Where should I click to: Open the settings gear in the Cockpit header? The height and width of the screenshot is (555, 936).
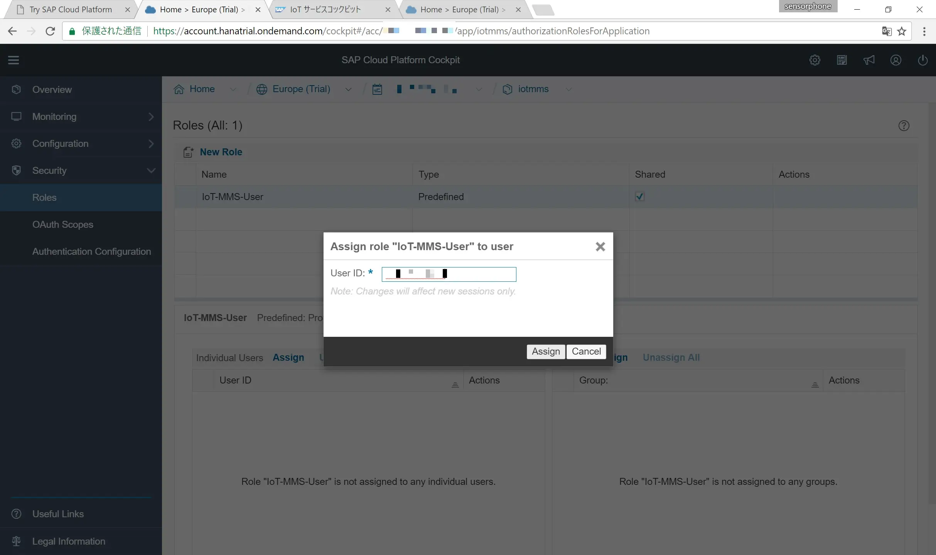pyautogui.click(x=815, y=60)
